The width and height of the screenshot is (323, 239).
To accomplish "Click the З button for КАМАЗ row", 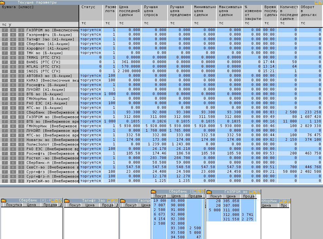I will [x=21, y=80].
